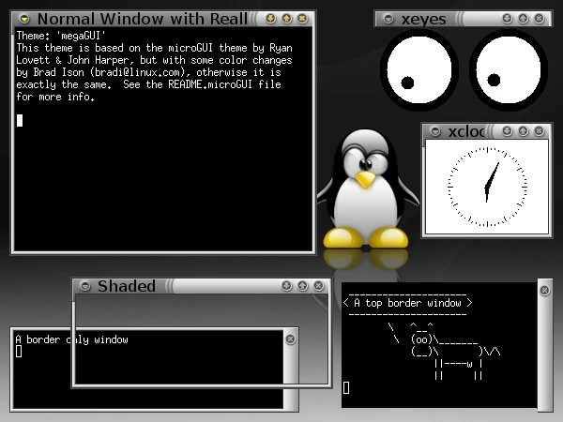Close the xeyes window
Viewport: 563px width, 422px height.
pyautogui.click(x=539, y=19)
